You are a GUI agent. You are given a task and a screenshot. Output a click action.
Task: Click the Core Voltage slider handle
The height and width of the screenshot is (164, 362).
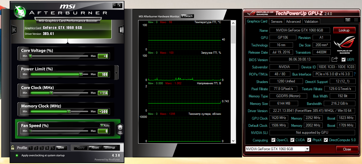(x=30, y=56)
